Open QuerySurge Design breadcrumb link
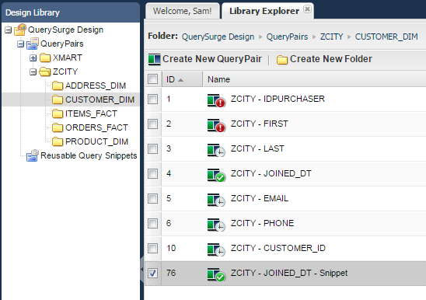The image size is (426, 300). (x=218, y=37)
